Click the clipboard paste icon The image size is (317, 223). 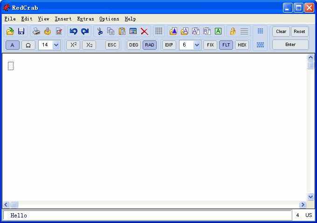click(x=122, y=31)
